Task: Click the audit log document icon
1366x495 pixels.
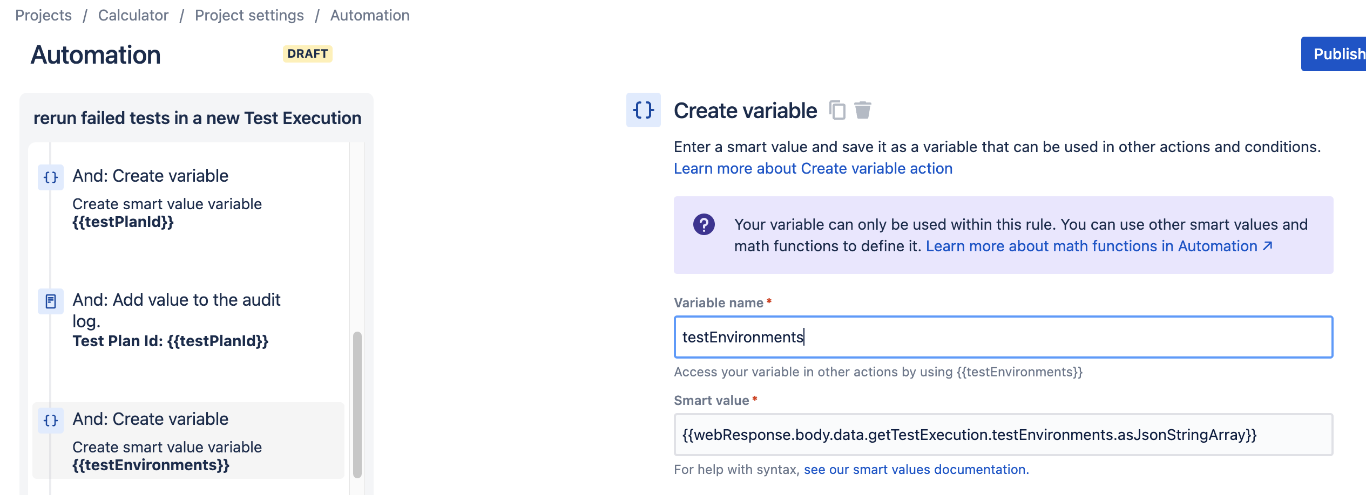Action: coord(51,301)
